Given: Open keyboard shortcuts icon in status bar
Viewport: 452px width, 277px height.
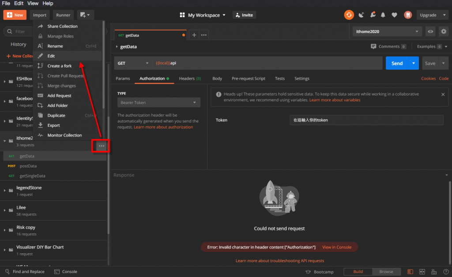Looking at the screenshot, I should (434, 272).
